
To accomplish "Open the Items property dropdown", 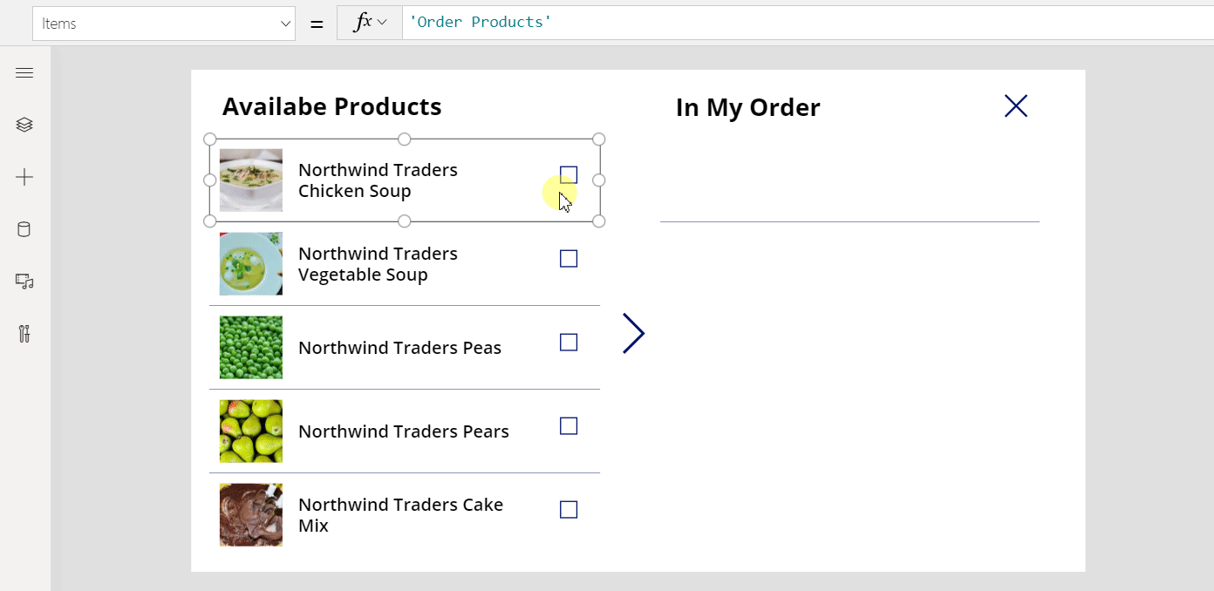I will [x=164, y=24].
